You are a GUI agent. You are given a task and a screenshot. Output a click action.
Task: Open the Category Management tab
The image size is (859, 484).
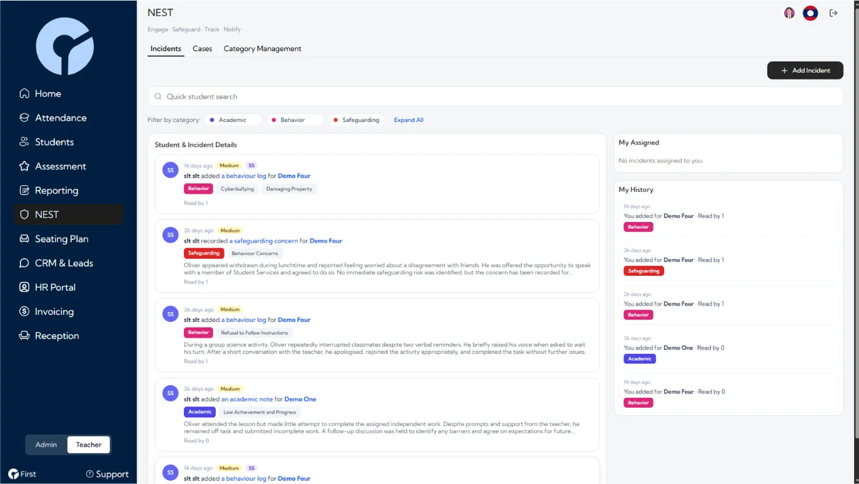pos(263,49)
